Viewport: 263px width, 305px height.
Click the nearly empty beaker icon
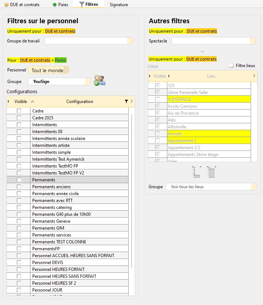tap(197, 172)
